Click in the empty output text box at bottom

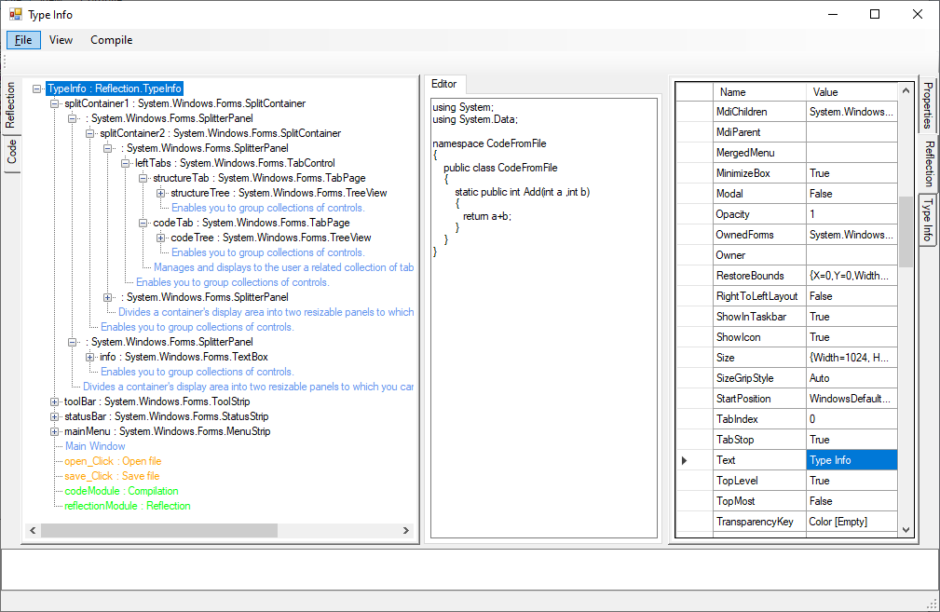470,569
